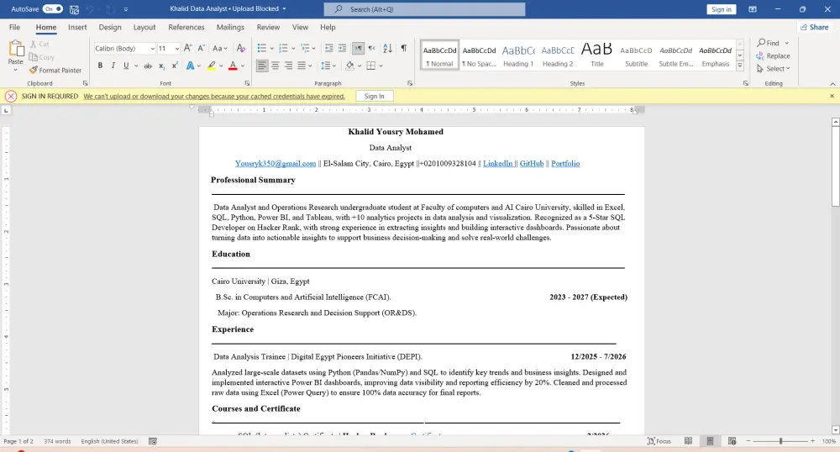
Task: Toggle Left-to-Right text direction
Action: 358,48
